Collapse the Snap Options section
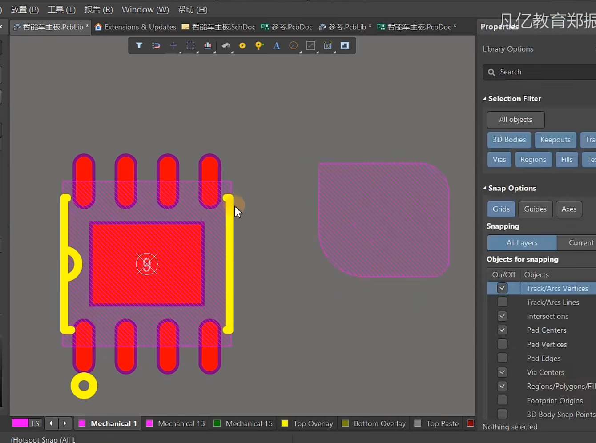The width and height of the screenshot is (596, 443). [x=484, y=188]
